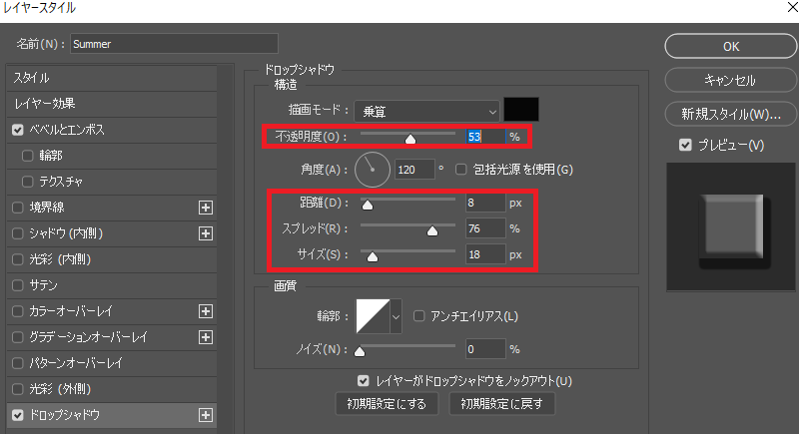This screenshot has width=799, height=434.
Task: Click the 名前 field containing Summer
Action: (174, 44)
